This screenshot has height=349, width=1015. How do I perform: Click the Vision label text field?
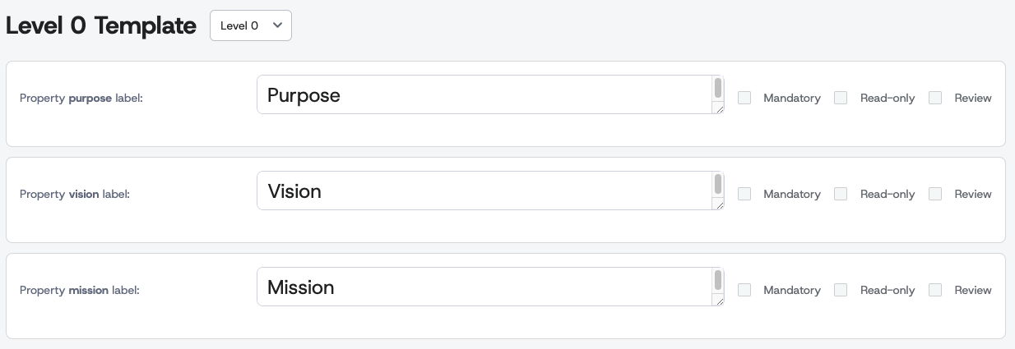[x=484, y=191]
